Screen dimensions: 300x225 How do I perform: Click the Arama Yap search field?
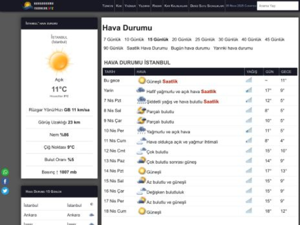(277, 5)
